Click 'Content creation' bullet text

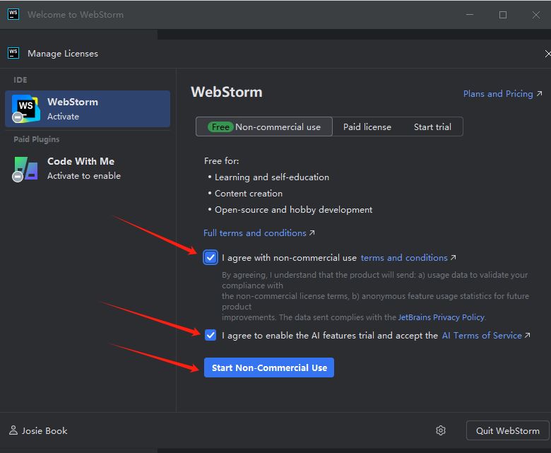point(249,194)
